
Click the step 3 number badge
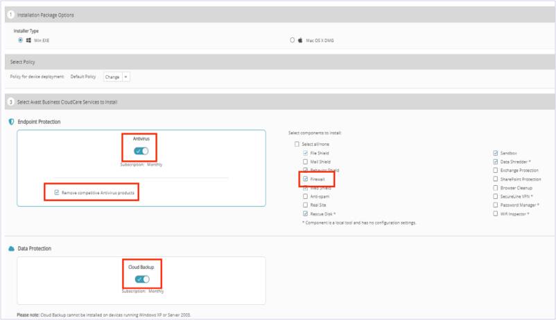point(11,102)
